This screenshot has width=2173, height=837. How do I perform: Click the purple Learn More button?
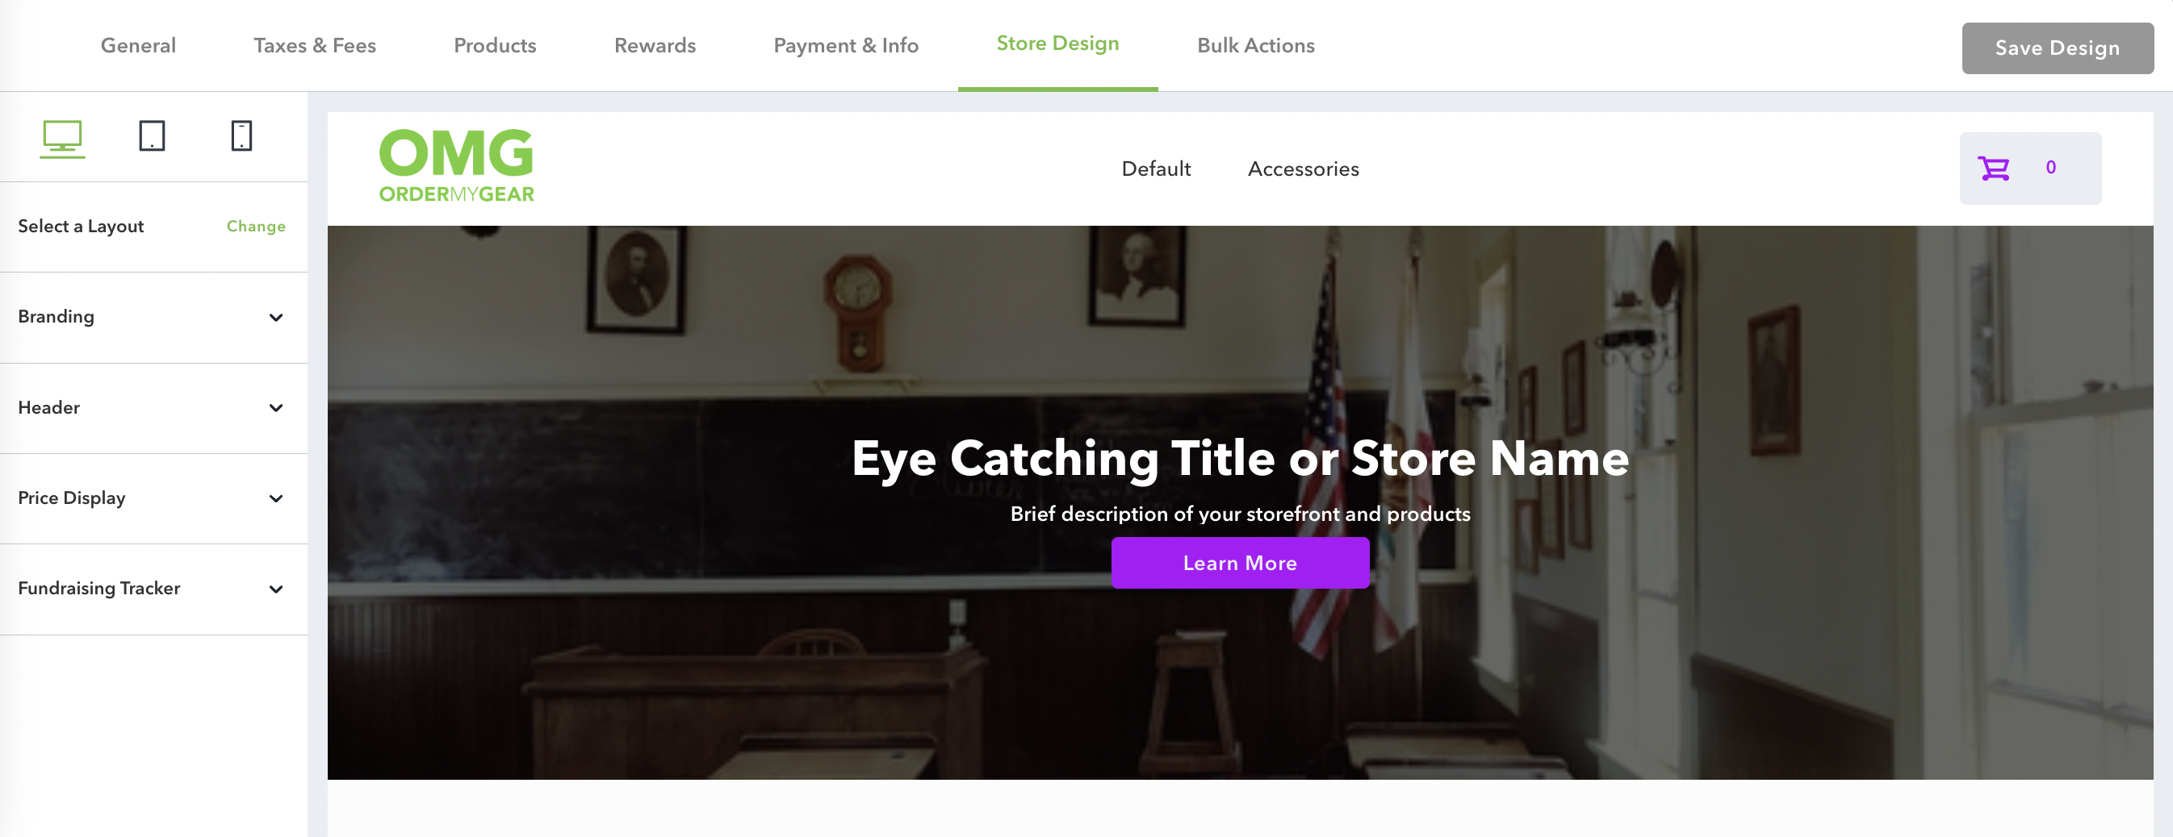(x=1240, y=563)
